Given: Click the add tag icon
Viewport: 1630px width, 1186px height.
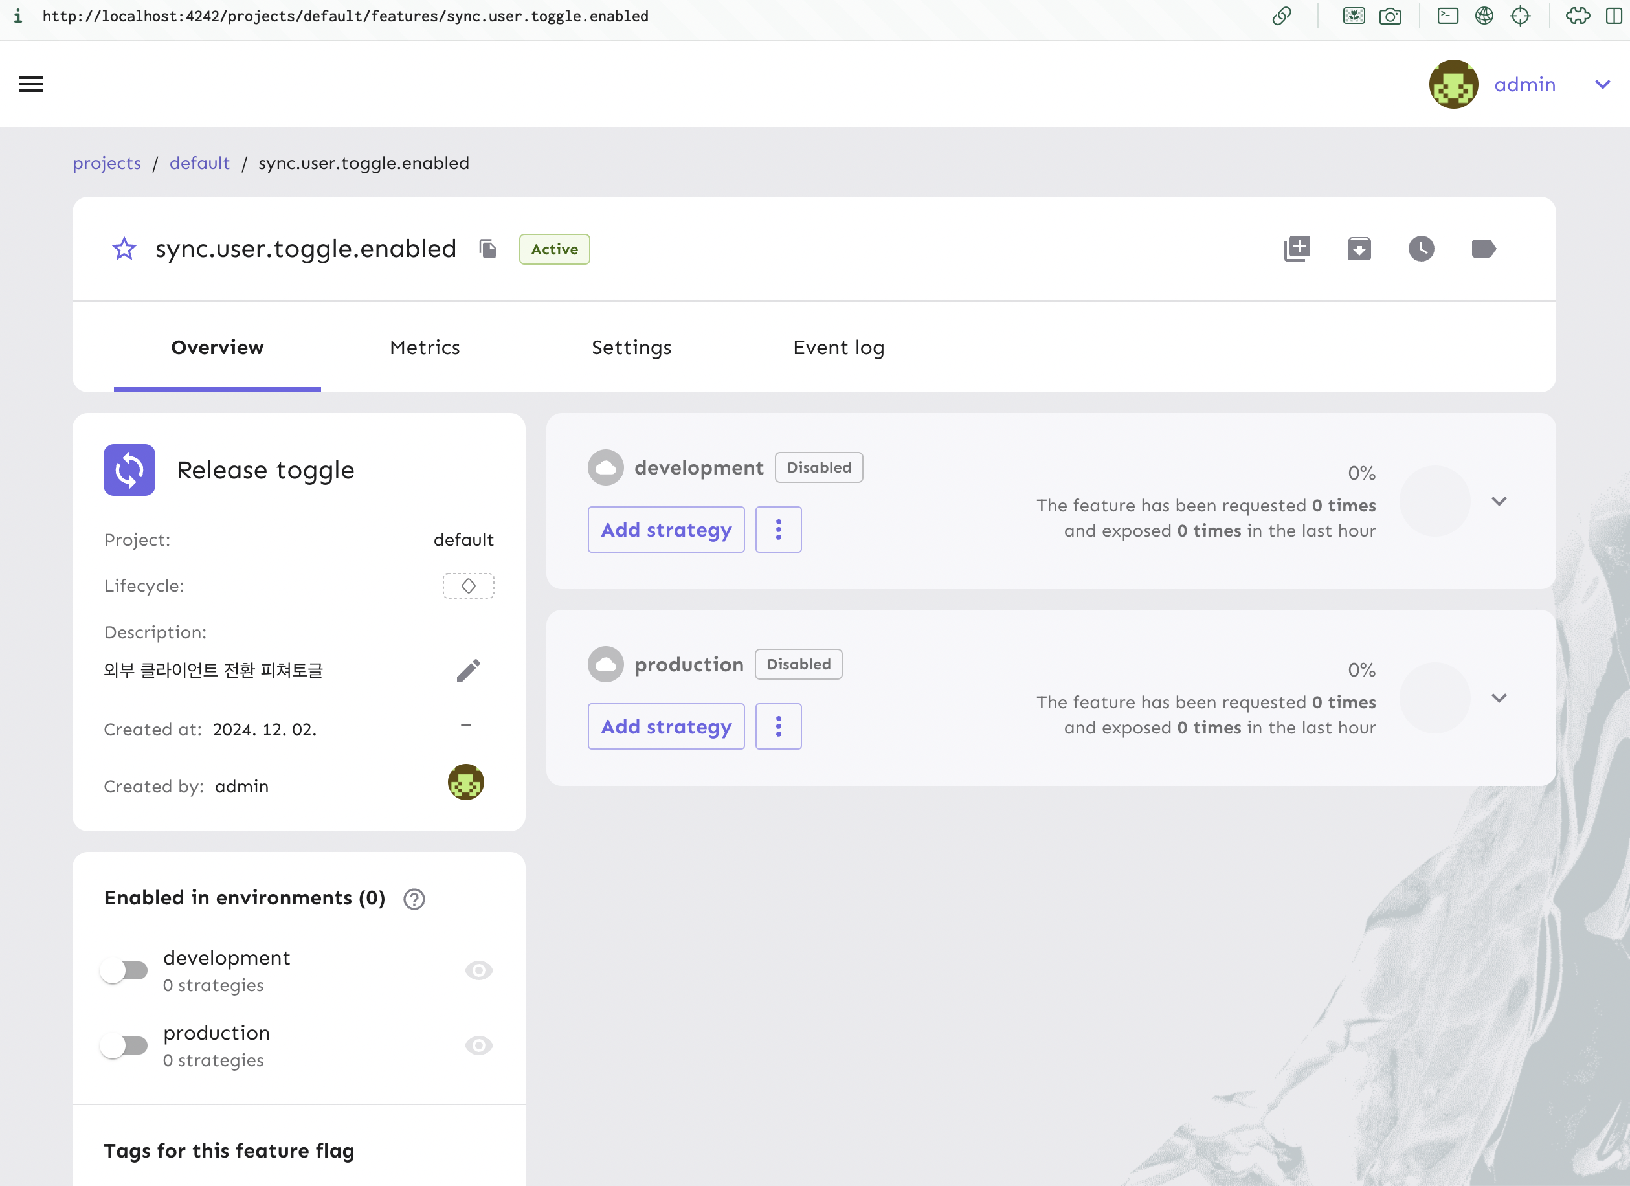Looking at the screenshot, I should click(1482, 249).
